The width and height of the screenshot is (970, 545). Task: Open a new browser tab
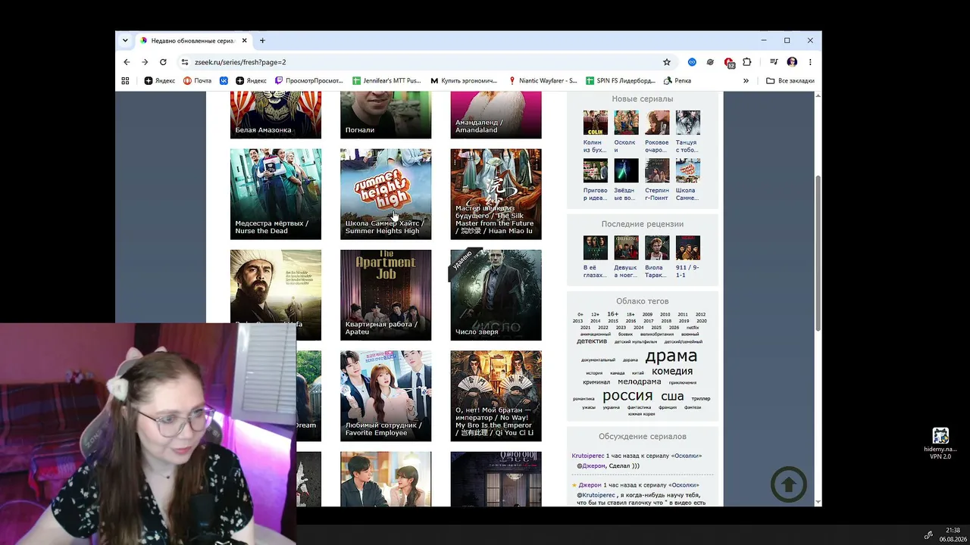[262, 40]
